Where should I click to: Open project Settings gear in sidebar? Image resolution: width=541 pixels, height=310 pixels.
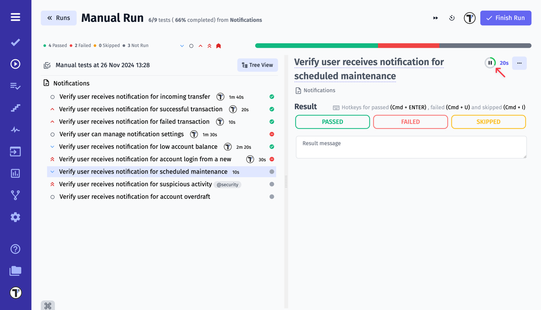point(15,217)
